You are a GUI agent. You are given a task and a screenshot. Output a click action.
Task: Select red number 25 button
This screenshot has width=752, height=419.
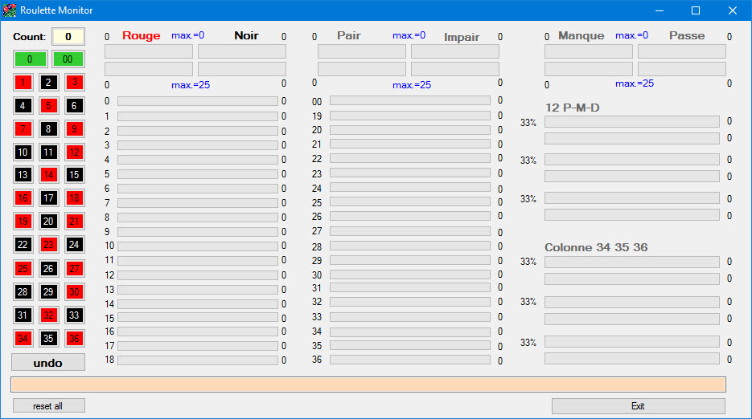pyautogui.click(x=23, y=269)
